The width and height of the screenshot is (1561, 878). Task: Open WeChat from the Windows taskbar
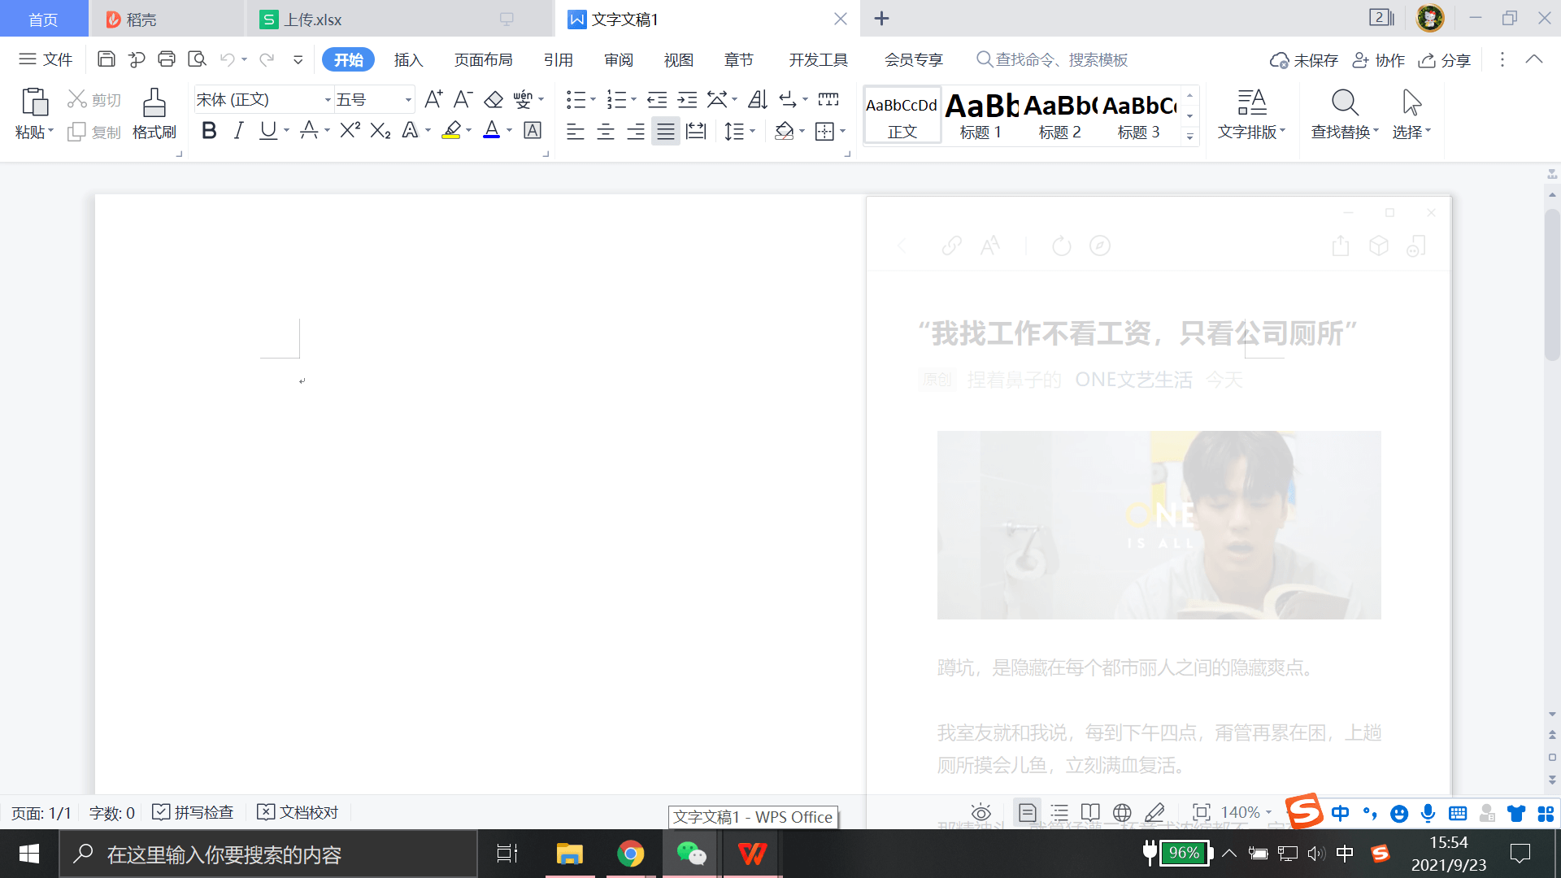click(690, 854)
